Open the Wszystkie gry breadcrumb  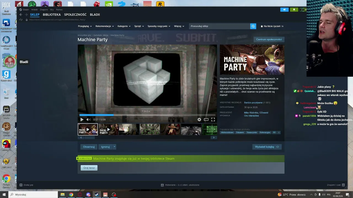pyautogui.click(x=84, y=35)
